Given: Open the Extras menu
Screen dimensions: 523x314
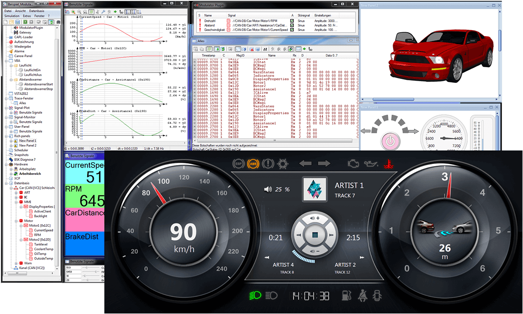Looking at the screenshot, I should click(x=27, y=16).
